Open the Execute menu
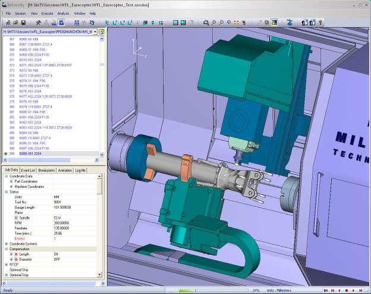Viewport: 371px width, 294px height. coord(47,13)
